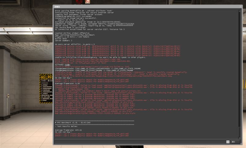Select the "ambient_generic(hell1.snd,FadeOut)" line
Screen dimensions: 246x148
click(98, 91)
